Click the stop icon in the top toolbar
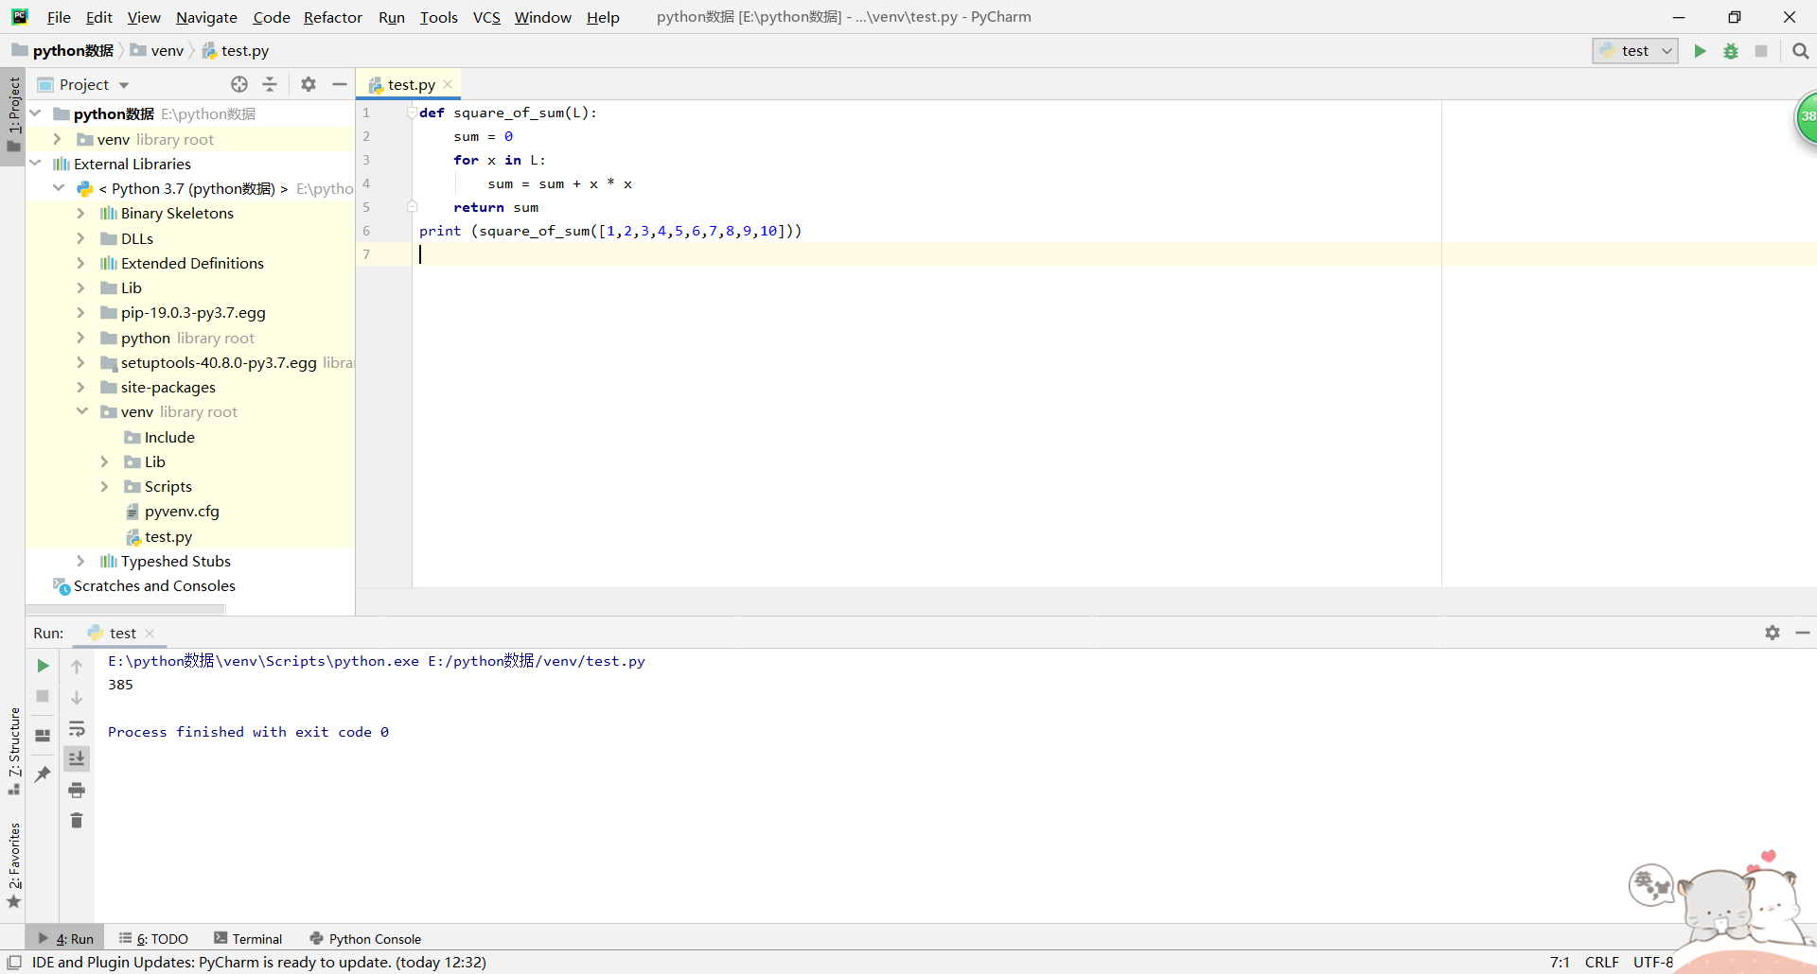 (x=1761, y=51)
